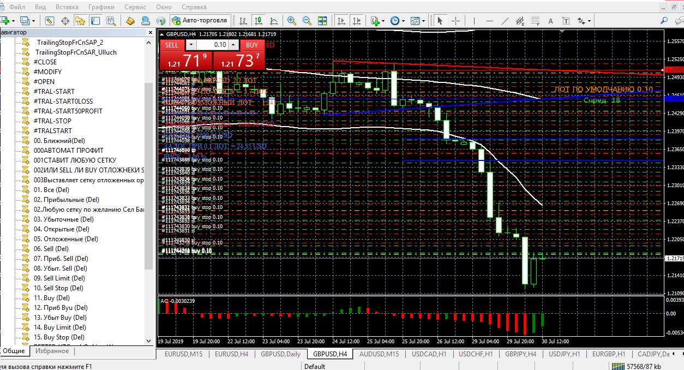Switch to the Избранное navigator tab
This screenshot has height=370, width=684.
click(x=52, y=351)
